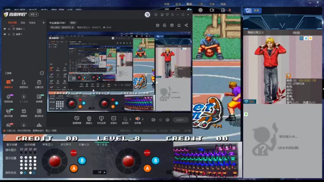Switch to the 声音显示 tab
The image size is (324, 182).
click(x=48, y=145)
